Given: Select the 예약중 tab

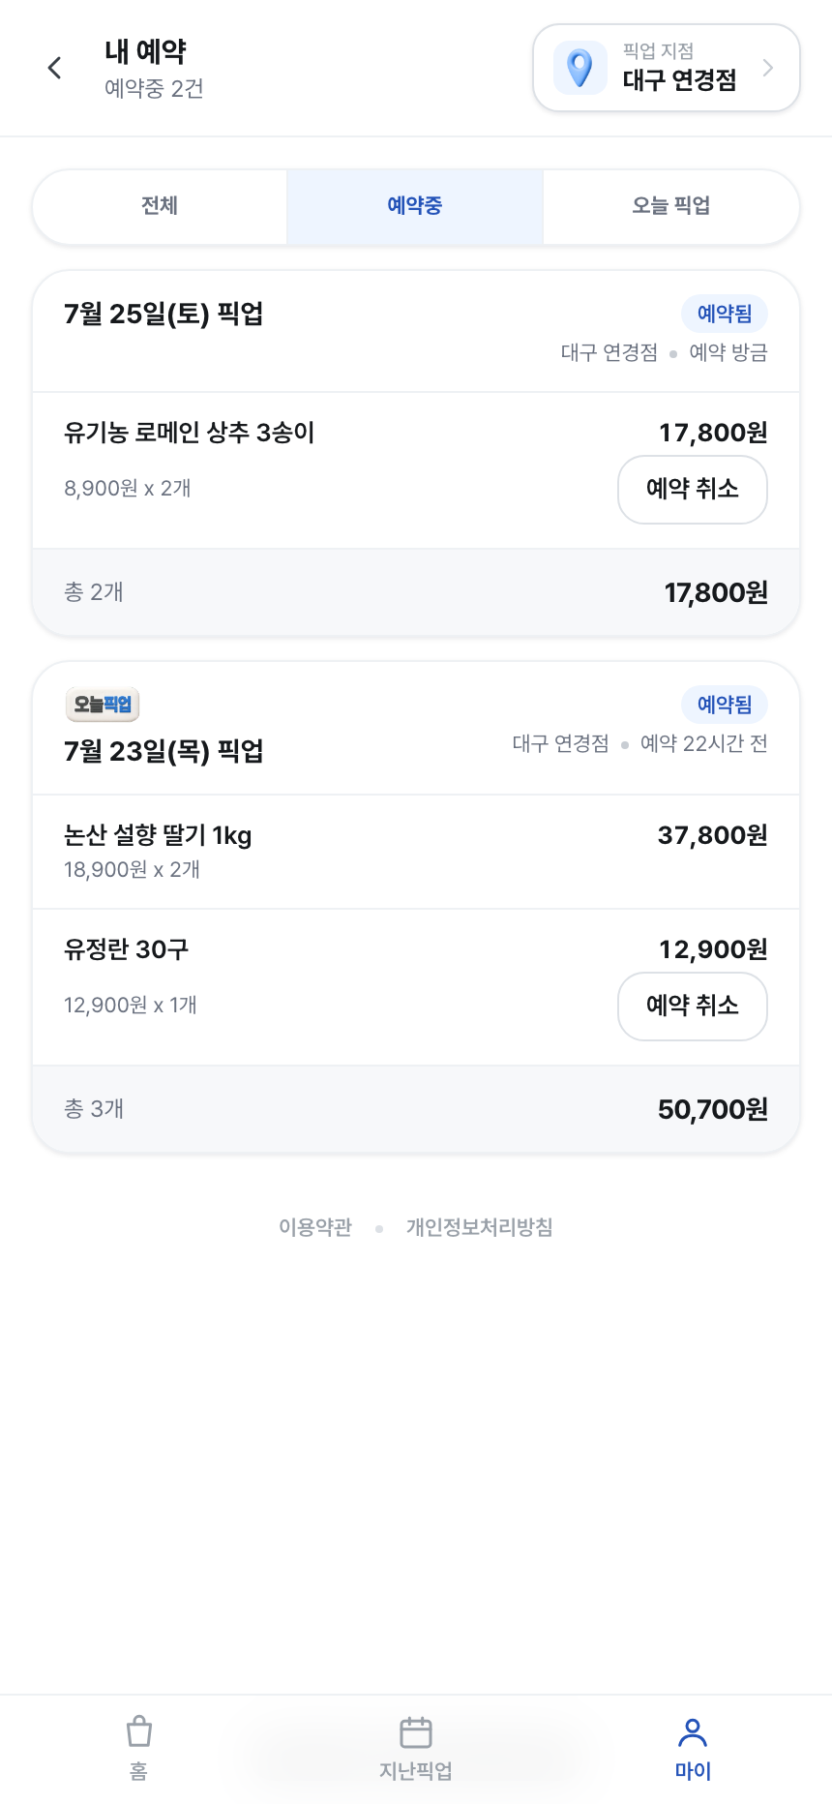Looking at the screenshot, I should click(415, 206).
